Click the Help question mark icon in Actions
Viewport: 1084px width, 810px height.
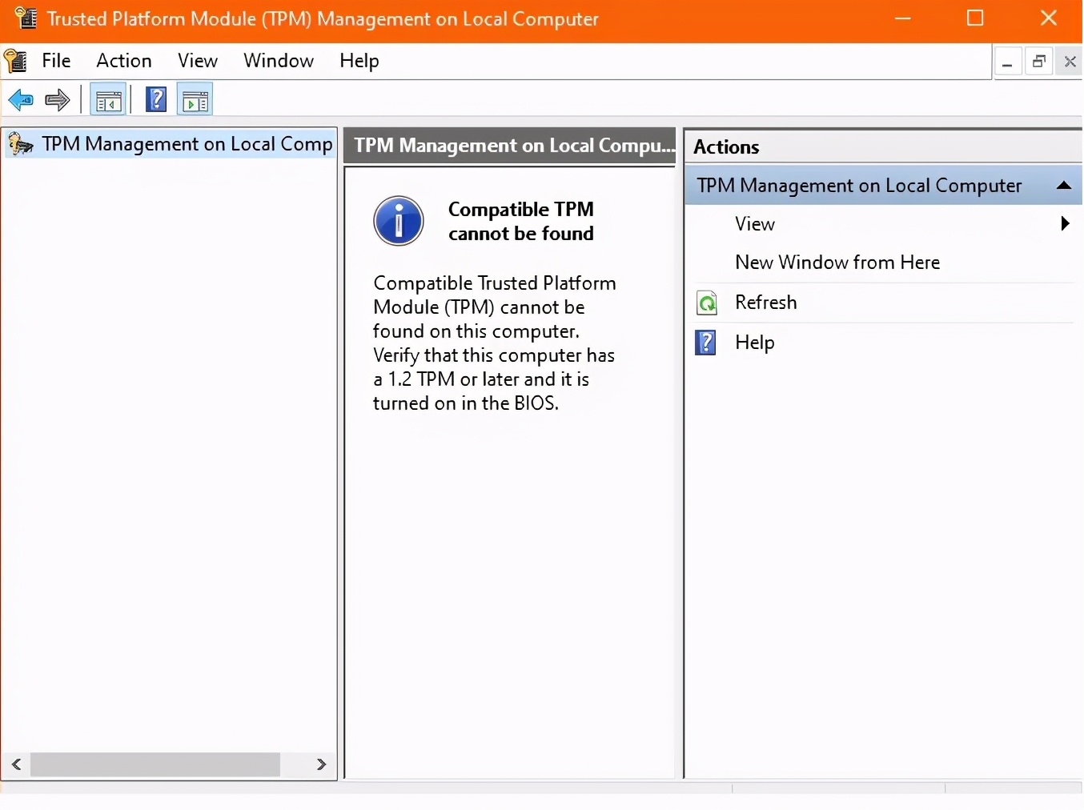706,343
